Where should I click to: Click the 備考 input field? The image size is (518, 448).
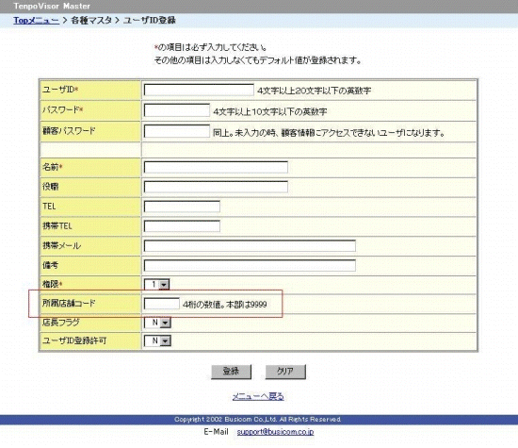click(250, 265)
